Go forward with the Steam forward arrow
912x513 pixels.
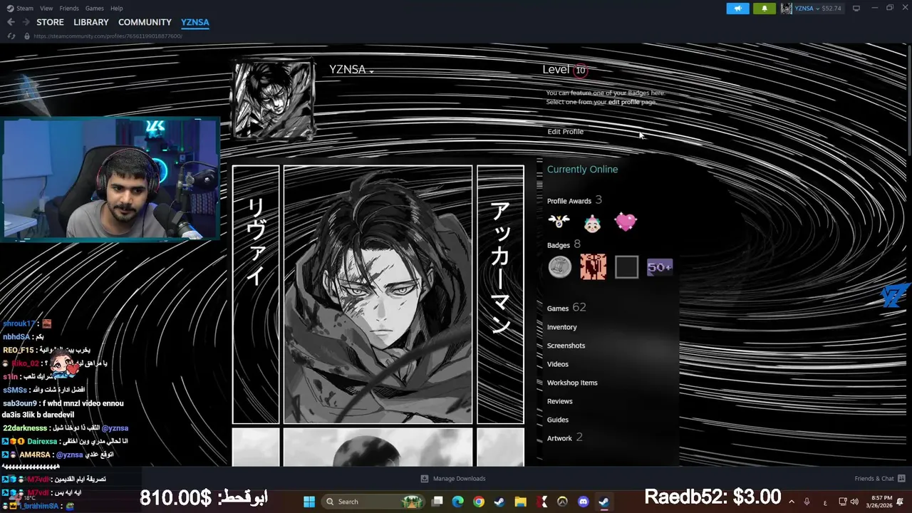(x=26, y=22)
